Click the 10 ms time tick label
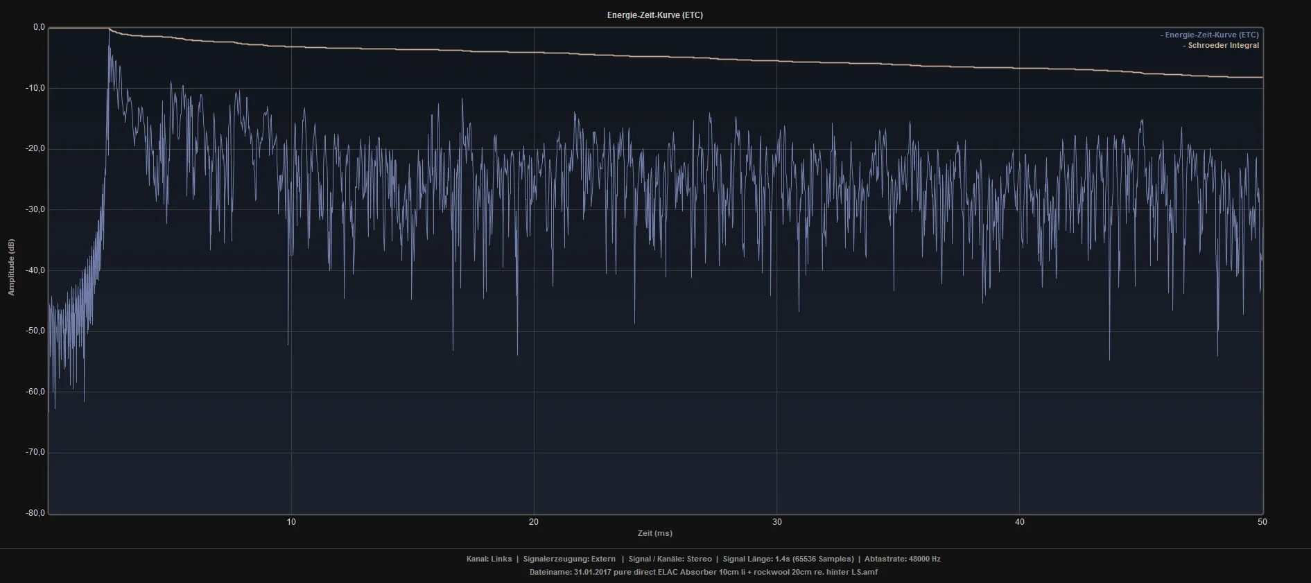1311x583 pixels. click(x=291, y=522)
